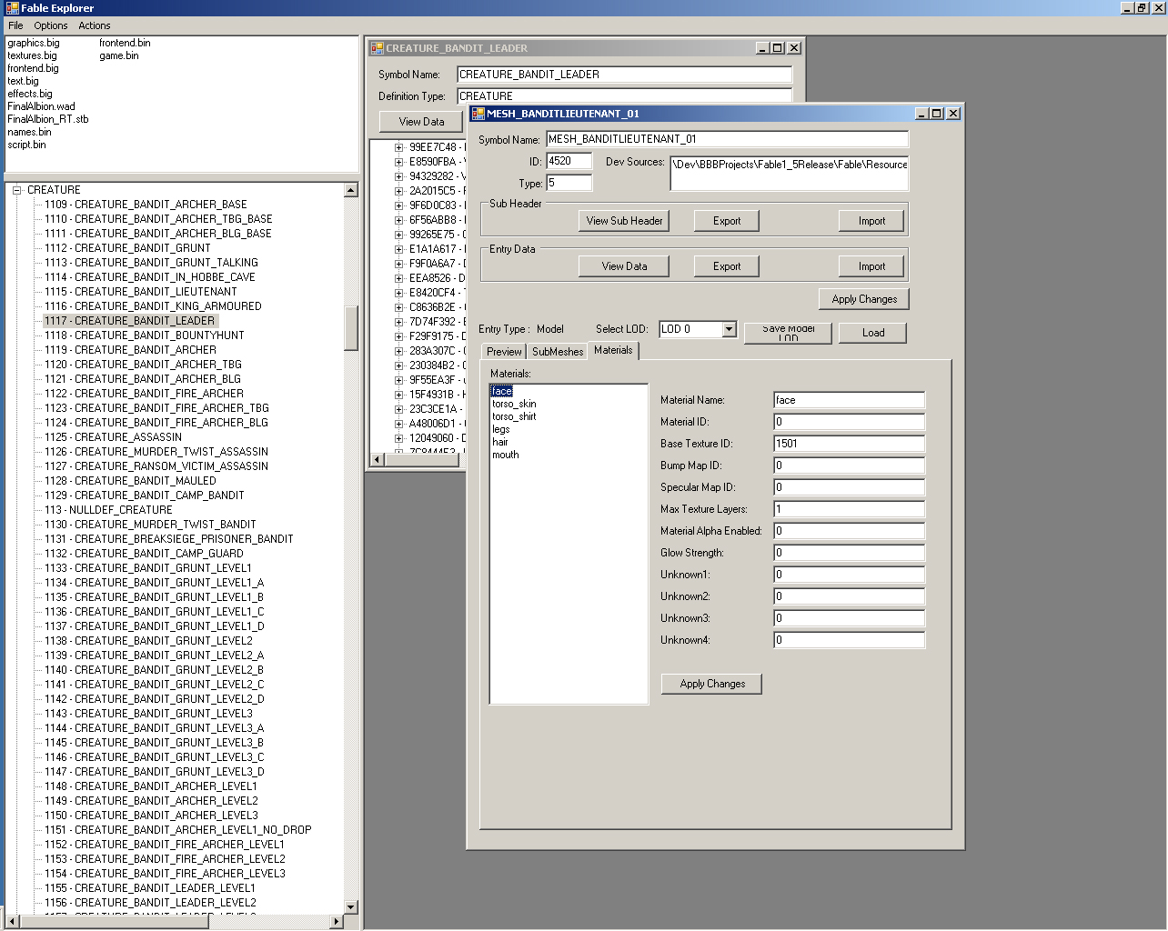Screen dimensions: 1168x931
Task: Import into Entry Data
Action: click(x=871, y=266)
